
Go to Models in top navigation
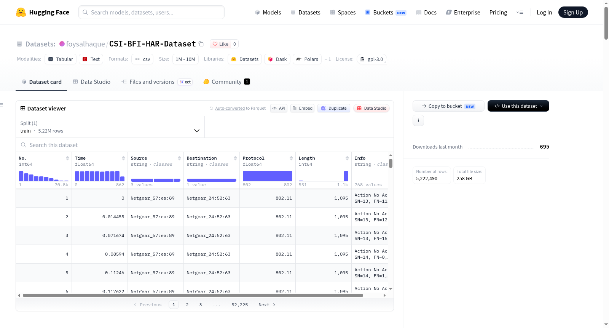click(x=268, y=13)
